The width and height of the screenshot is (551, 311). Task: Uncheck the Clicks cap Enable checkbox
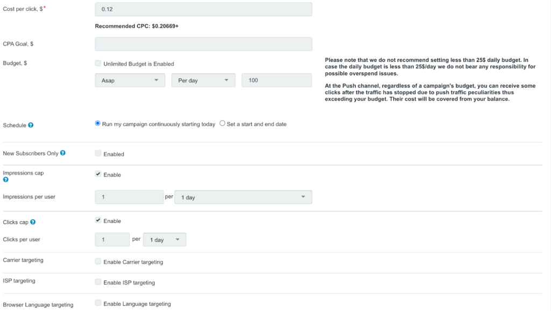point(98,220)
